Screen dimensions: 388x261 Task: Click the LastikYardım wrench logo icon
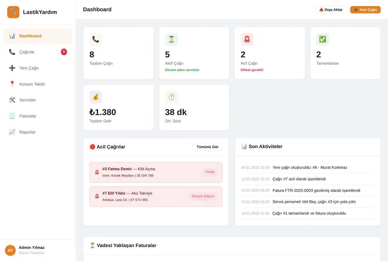(x=13, y=12)
